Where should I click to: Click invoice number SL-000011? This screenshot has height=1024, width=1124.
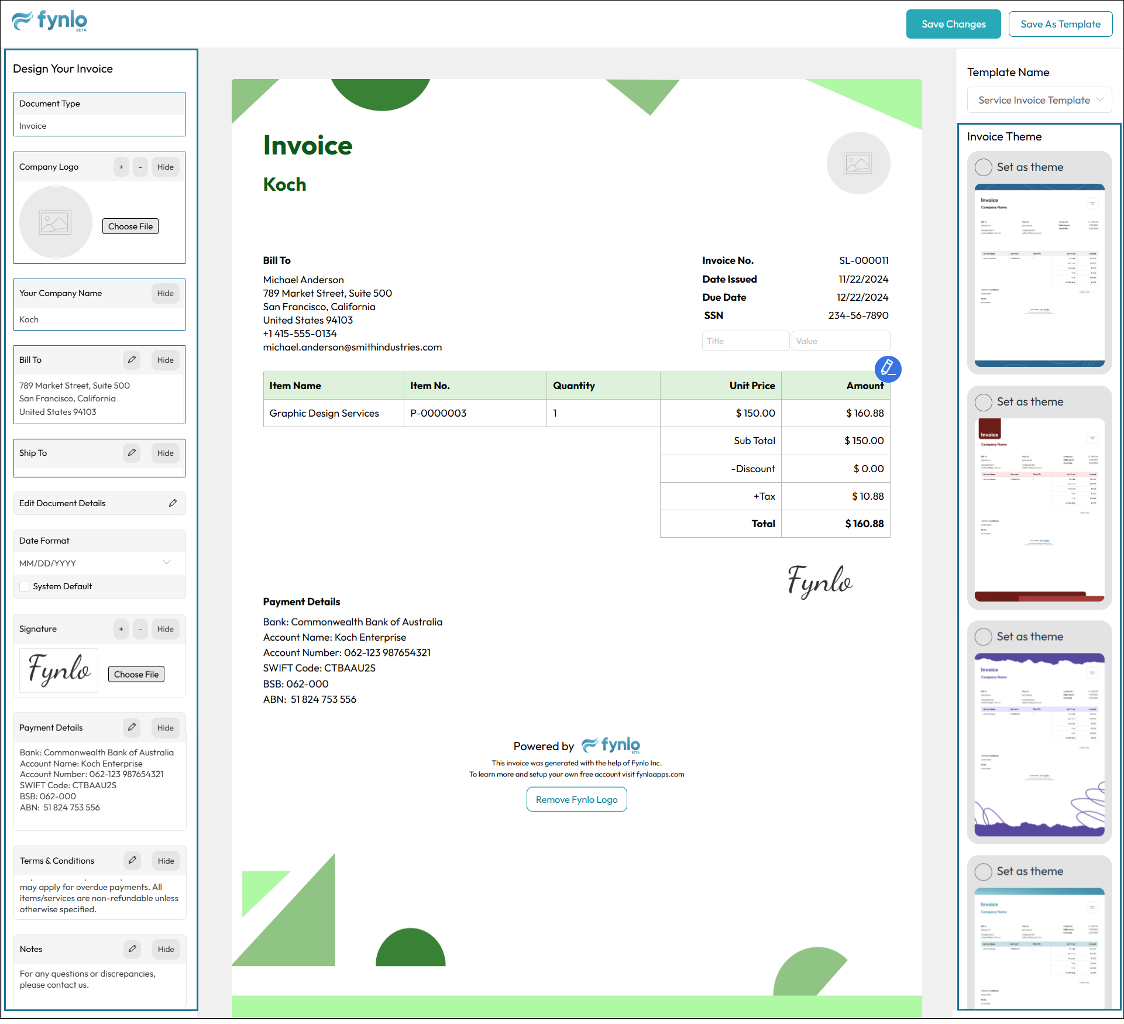(864, 260)
